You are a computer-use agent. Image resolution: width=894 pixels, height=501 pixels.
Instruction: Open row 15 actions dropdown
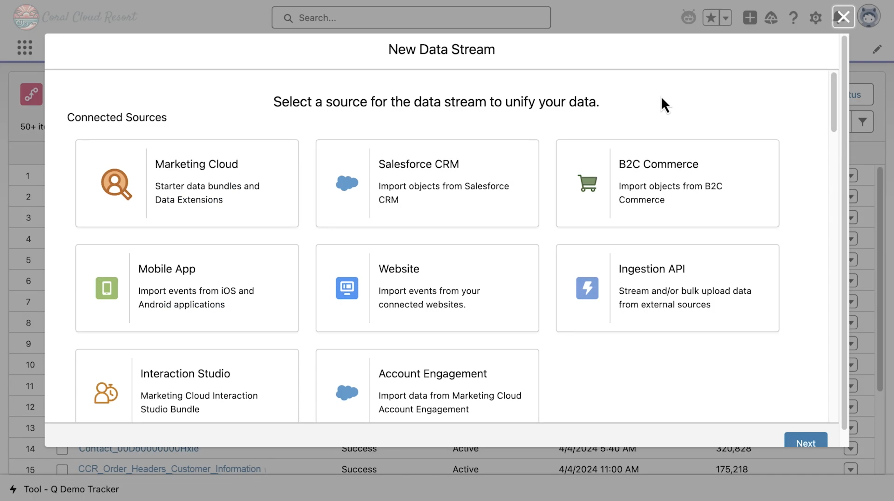(x=850, y=469)
